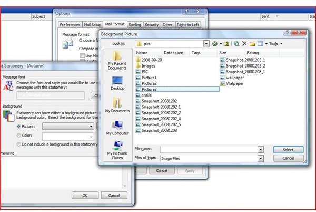The width and height of the screenshot is (316, 212).
Task: Select the Picture2 file
Action: 146,83
